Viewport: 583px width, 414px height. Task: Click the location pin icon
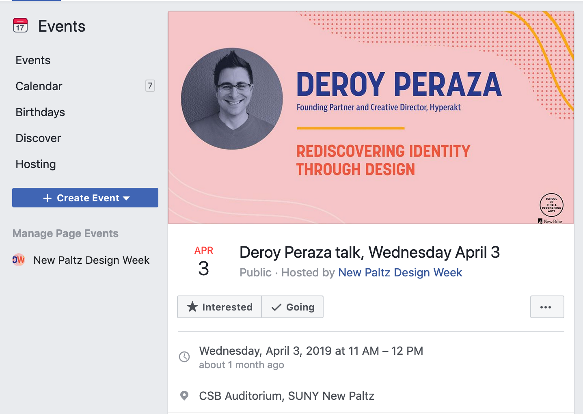184,396
